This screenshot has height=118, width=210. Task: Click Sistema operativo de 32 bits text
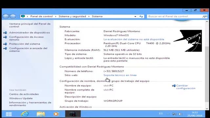click(x=122, y=54)
